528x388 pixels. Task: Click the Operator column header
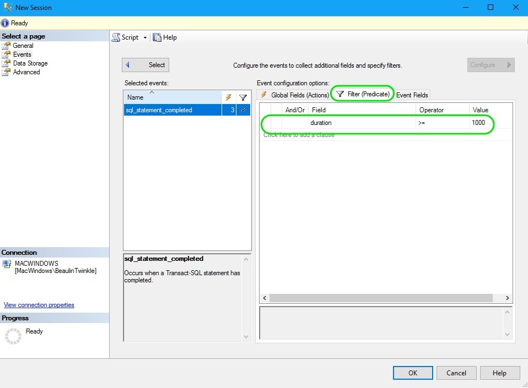[442, 110]
